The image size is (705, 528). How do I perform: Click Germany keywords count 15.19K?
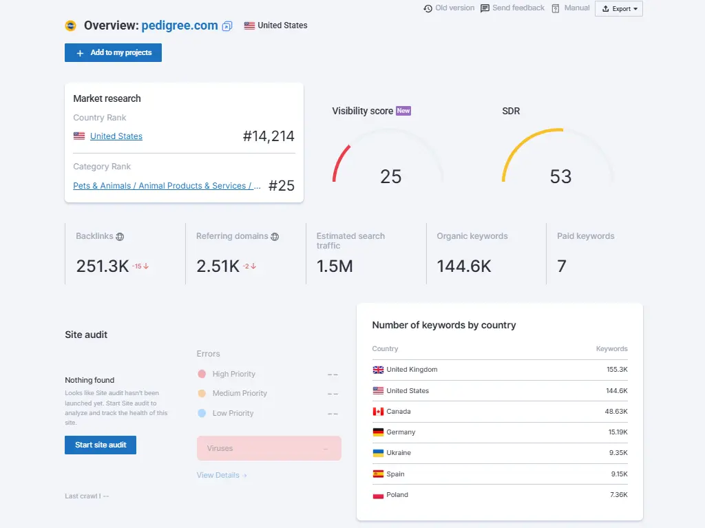click(x=618, y=432)
